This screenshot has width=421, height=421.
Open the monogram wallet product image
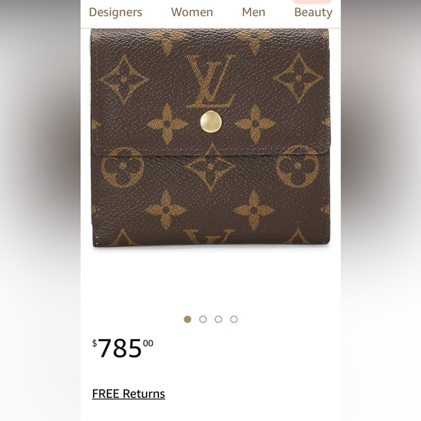[210, 137]
